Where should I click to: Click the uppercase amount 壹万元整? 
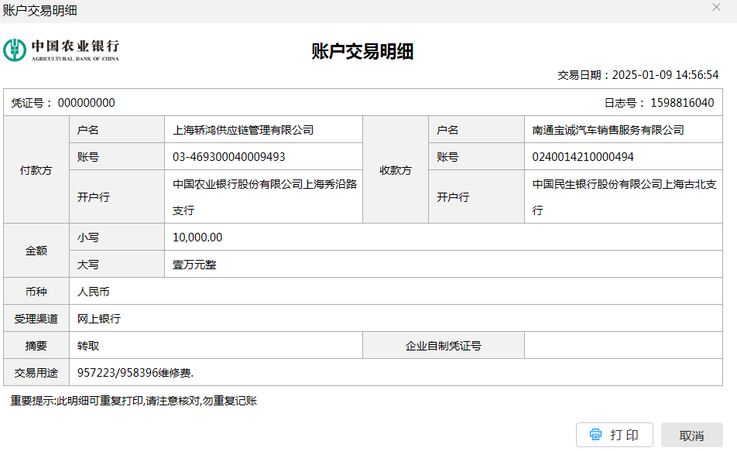coord(194,265)
